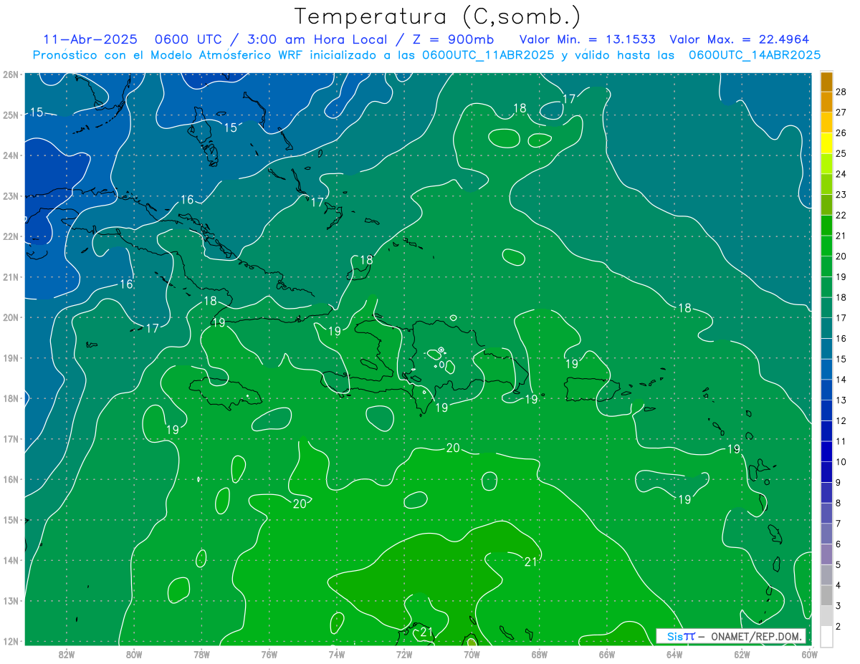Click the title "Temperatura (C,somb.)"
The image size is (860, 664).
[438, 16]
